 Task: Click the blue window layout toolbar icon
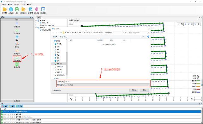pyautogui.click(x=43, y=9)
